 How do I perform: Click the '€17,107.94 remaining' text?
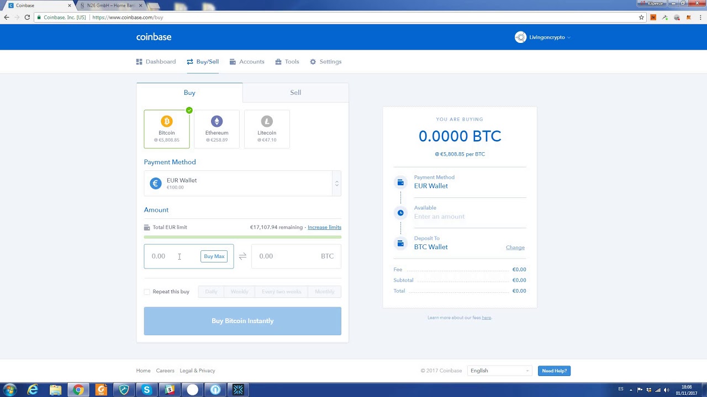coord(276,227)
